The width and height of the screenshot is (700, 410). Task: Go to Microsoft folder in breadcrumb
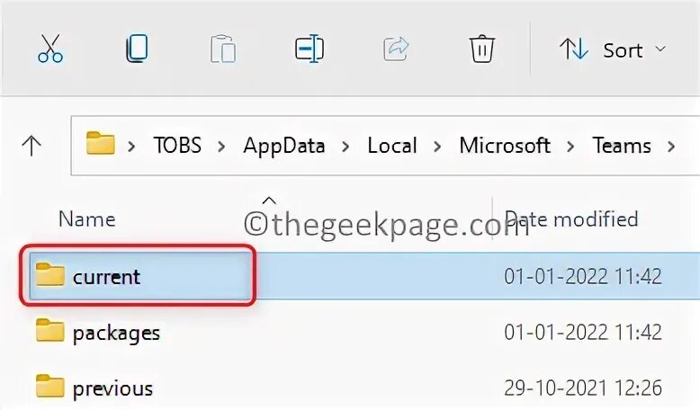coord(504,146)
